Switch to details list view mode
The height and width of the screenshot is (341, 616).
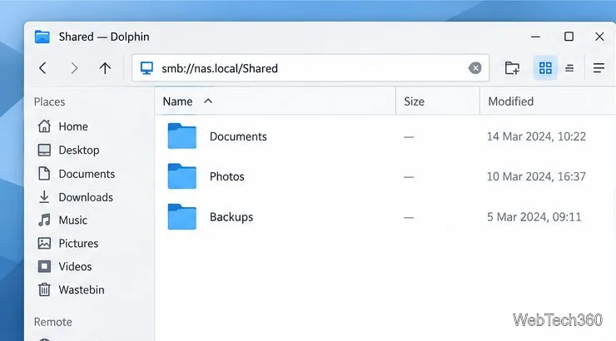(x=569, y=68)
